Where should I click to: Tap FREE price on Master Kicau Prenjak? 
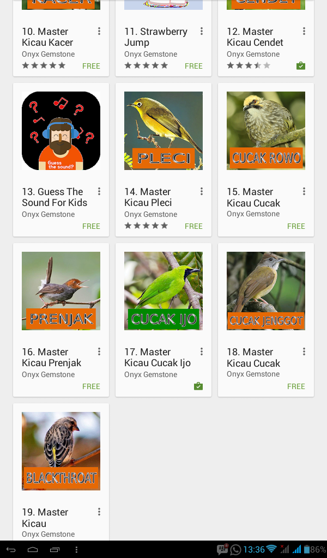point(91,386)
